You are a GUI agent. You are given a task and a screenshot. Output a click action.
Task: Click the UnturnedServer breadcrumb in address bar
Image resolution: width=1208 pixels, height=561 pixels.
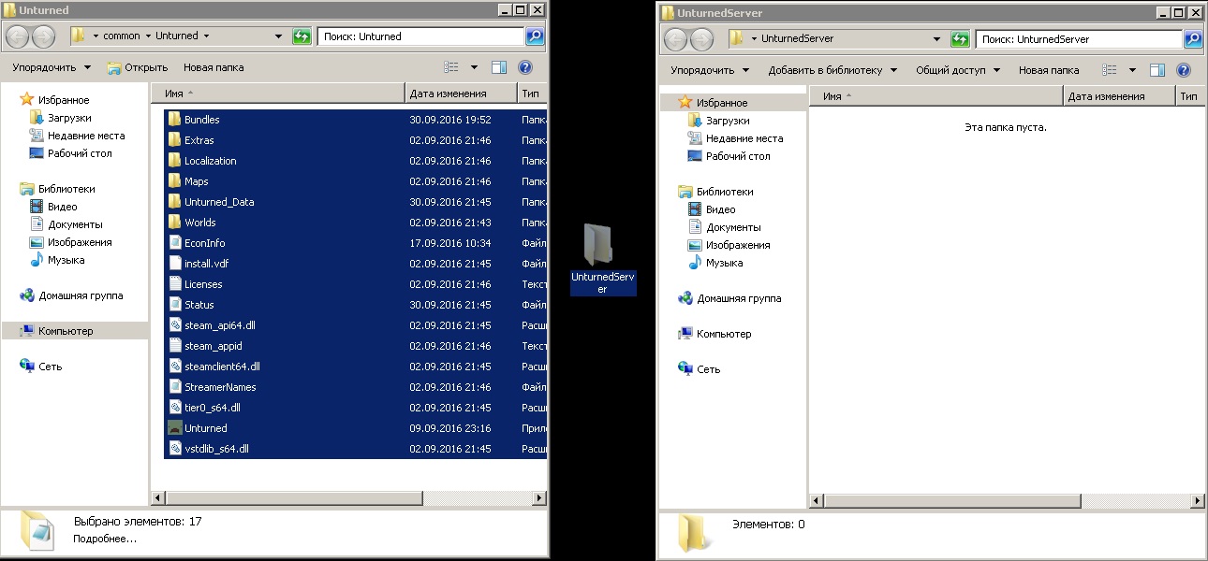(797, 39)
